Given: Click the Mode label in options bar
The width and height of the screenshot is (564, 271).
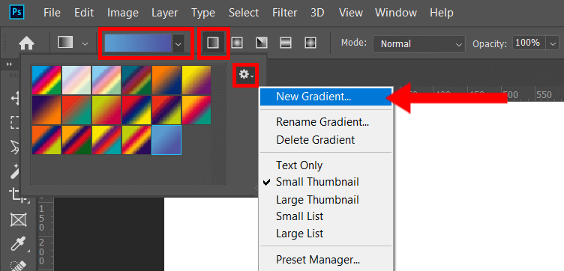Looking at the screenshot, I should [354, 43].
